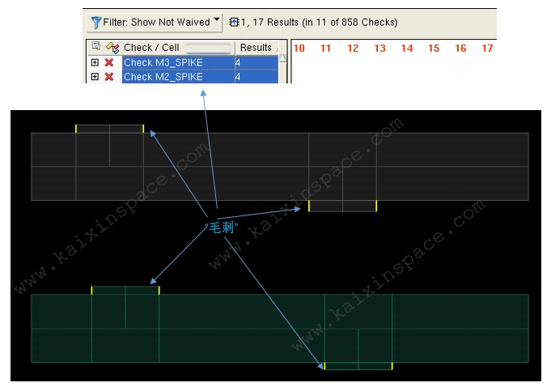Click red X icon for M3_SPIKE
551x387 pixels.
pyautogui.click(x=109, y=62)
